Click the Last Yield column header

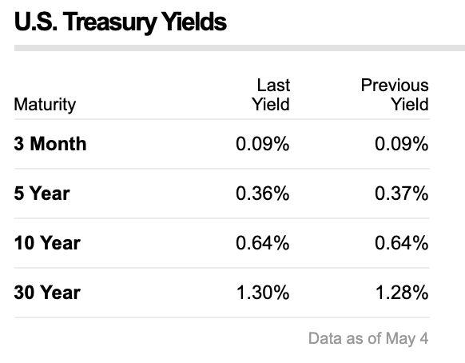(x=271, y=94)
